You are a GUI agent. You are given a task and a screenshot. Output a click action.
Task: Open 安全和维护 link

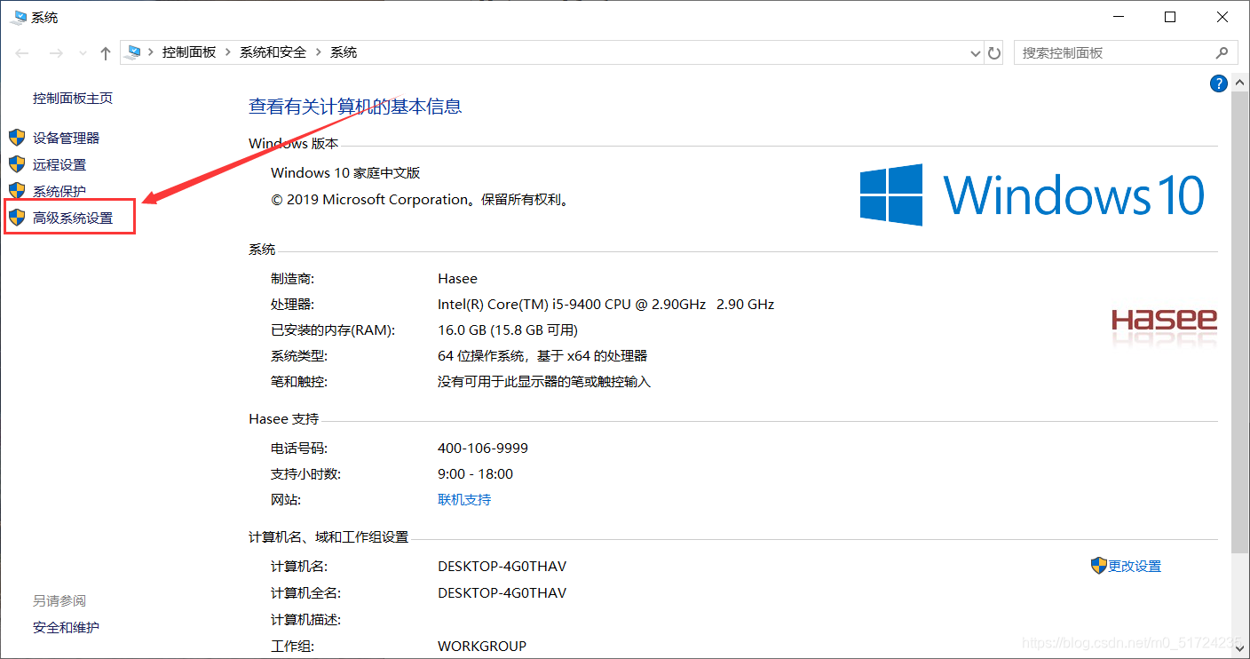click(67, 628)
